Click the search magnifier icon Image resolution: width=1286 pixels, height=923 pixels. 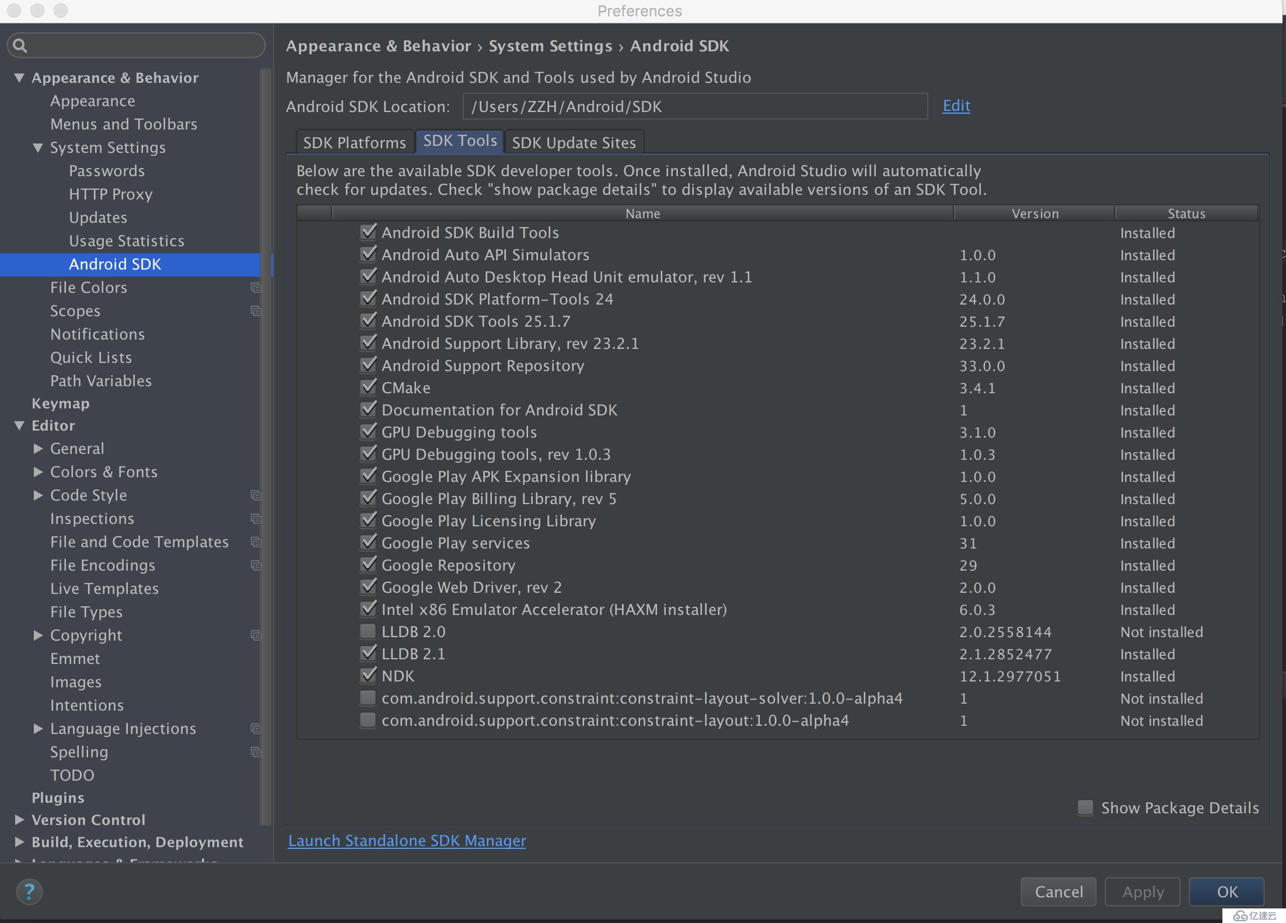click(20, 46)
